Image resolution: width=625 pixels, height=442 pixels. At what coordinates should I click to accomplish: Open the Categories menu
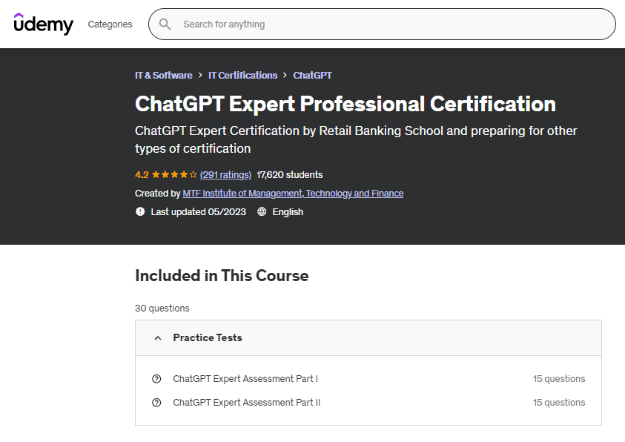[110, 24]
